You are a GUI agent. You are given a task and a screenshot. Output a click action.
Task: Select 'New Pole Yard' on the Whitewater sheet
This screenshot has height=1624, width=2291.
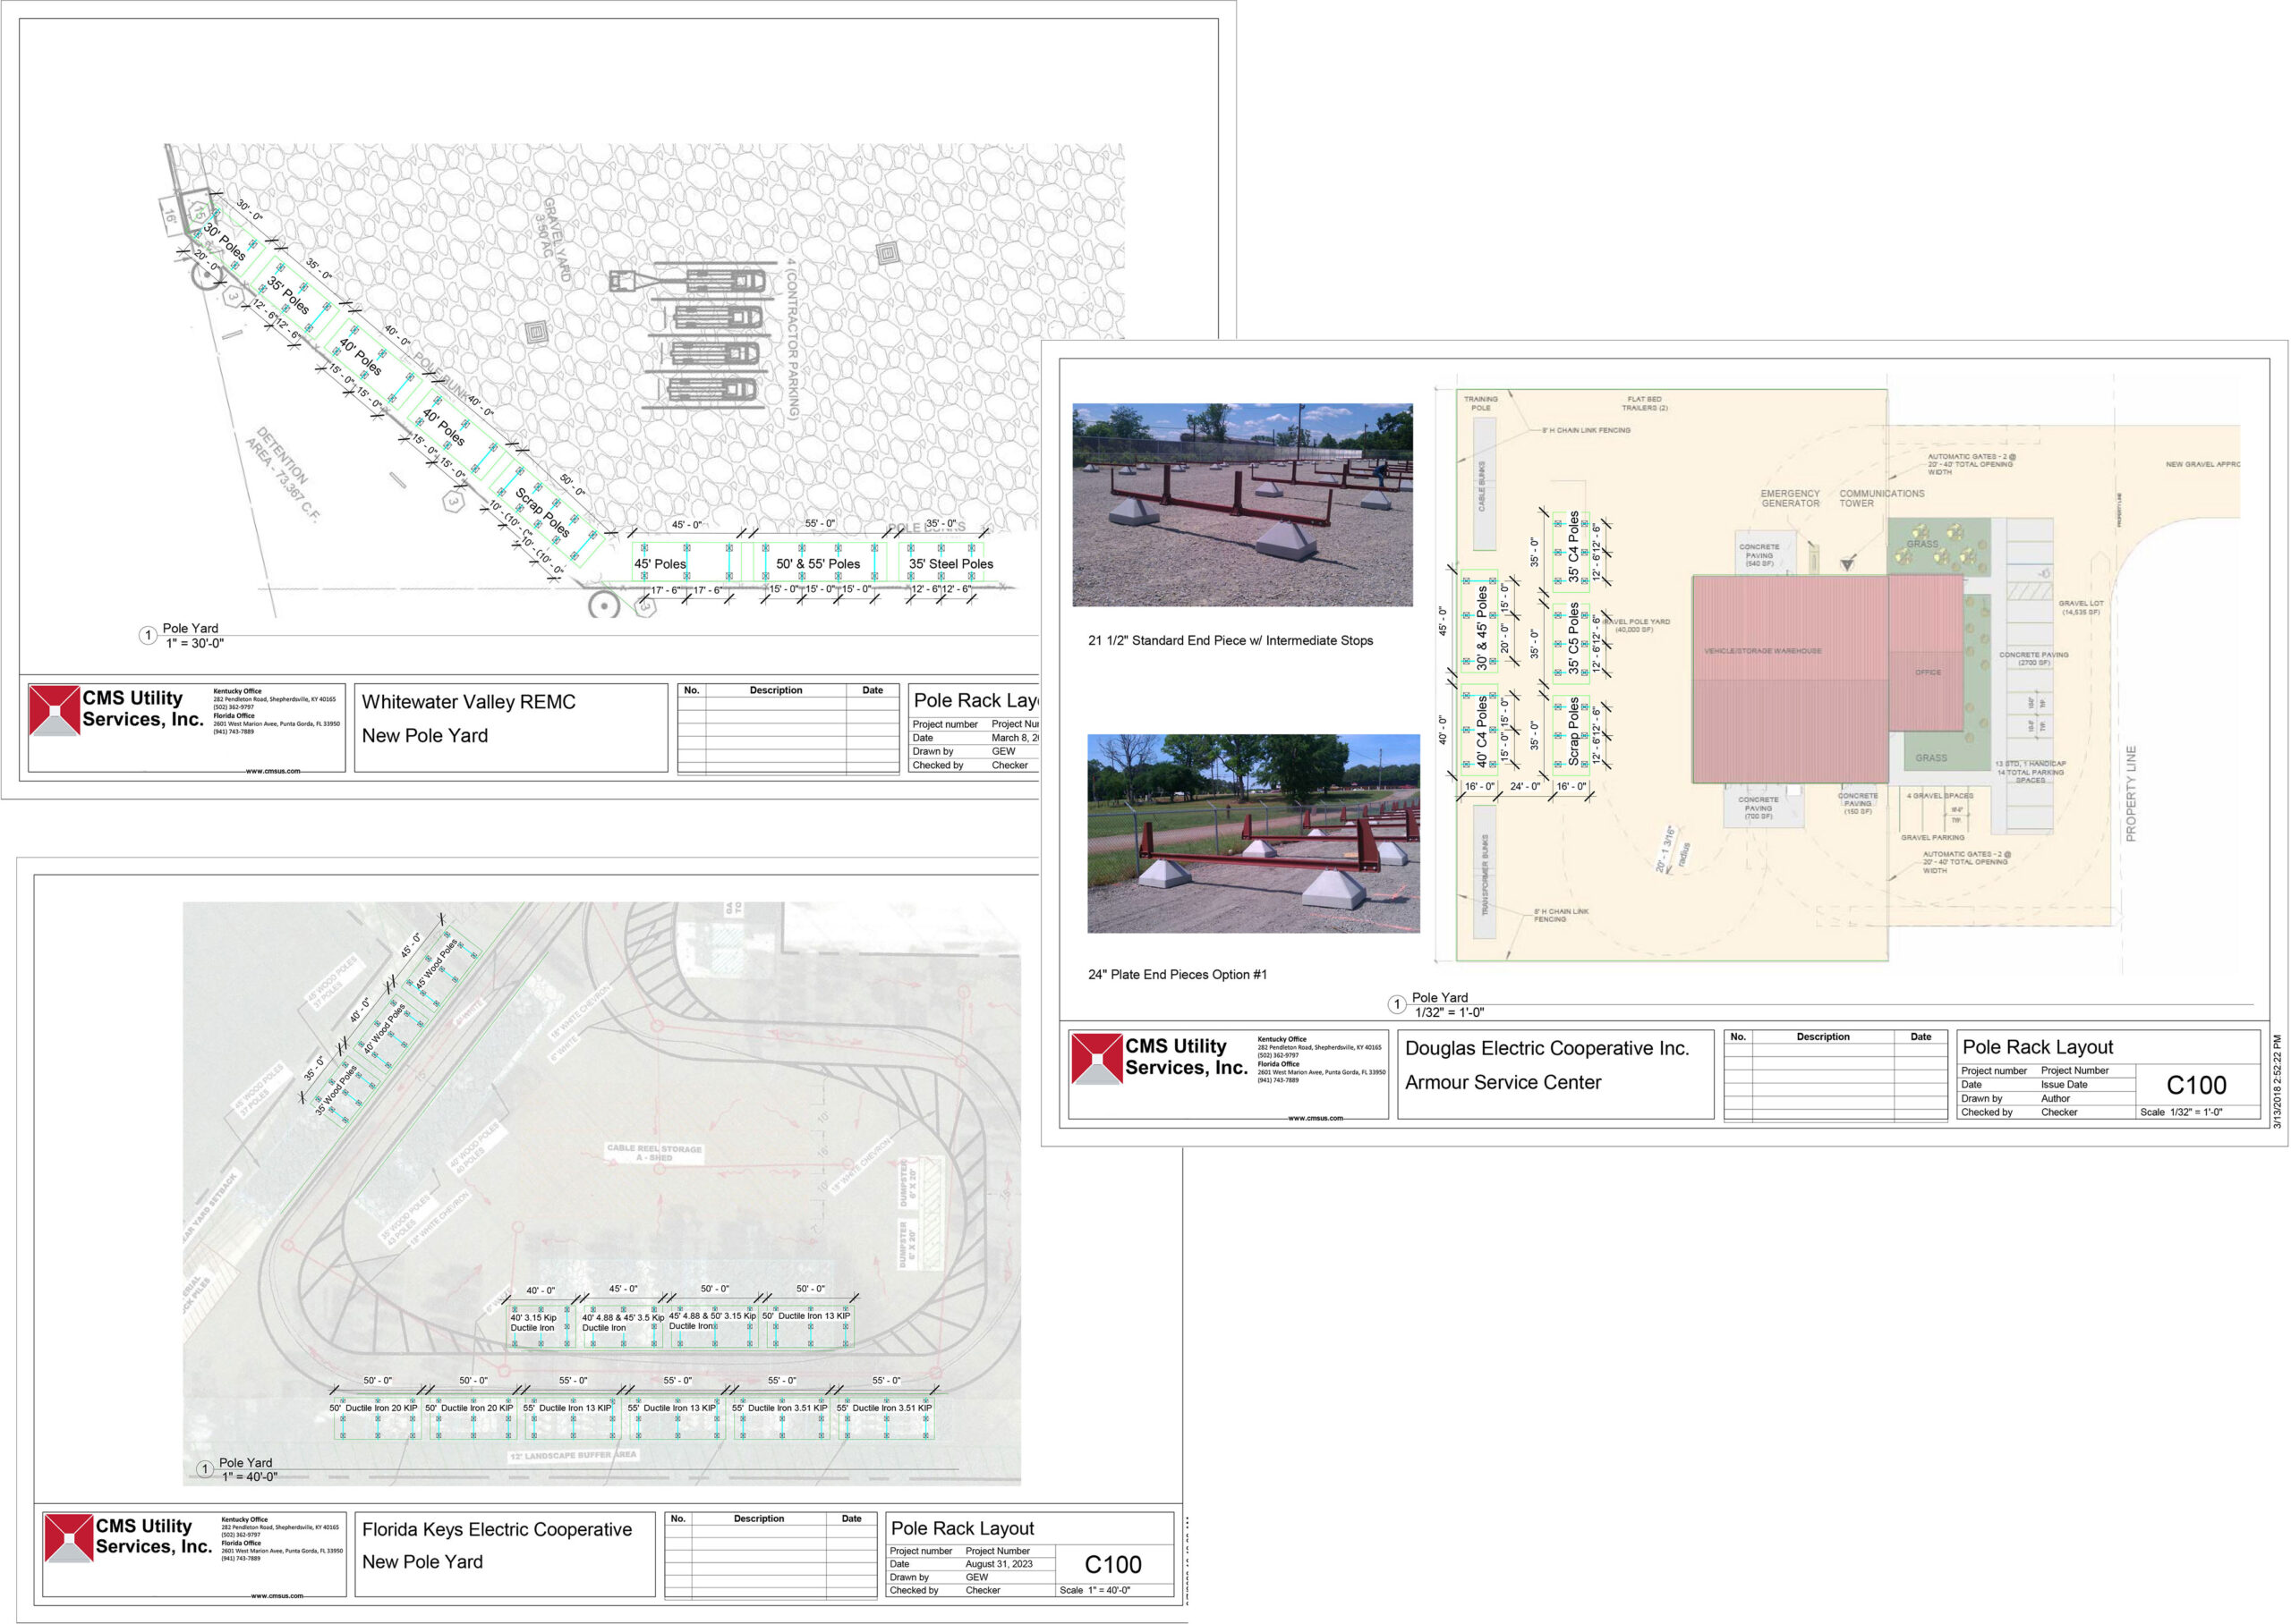click(x=425, y=735)
